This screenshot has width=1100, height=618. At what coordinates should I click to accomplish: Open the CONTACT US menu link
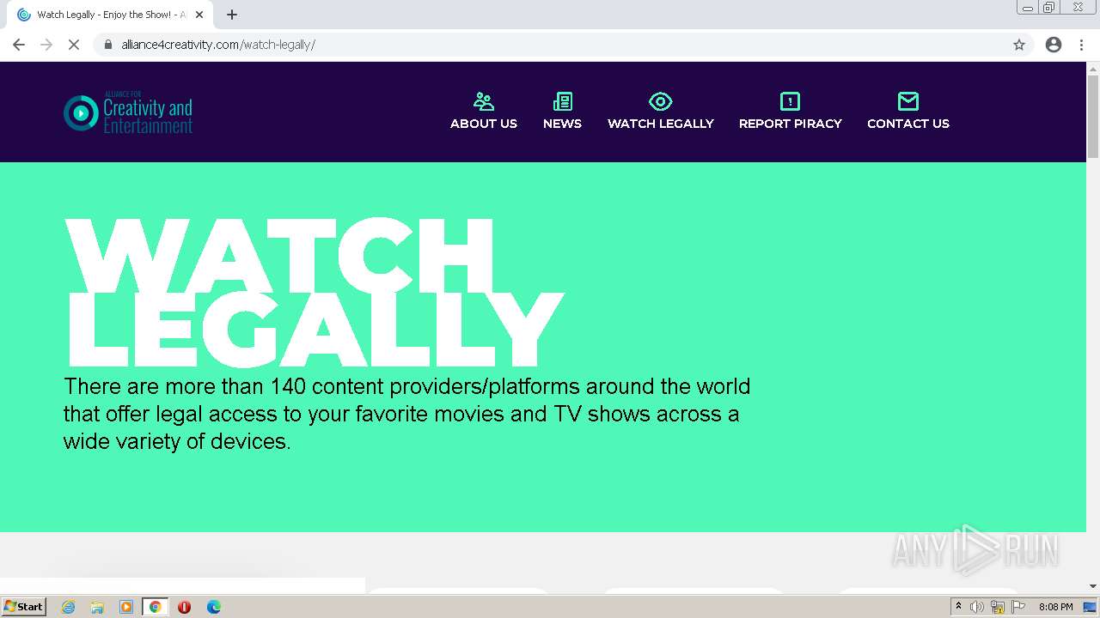(908, 124)
